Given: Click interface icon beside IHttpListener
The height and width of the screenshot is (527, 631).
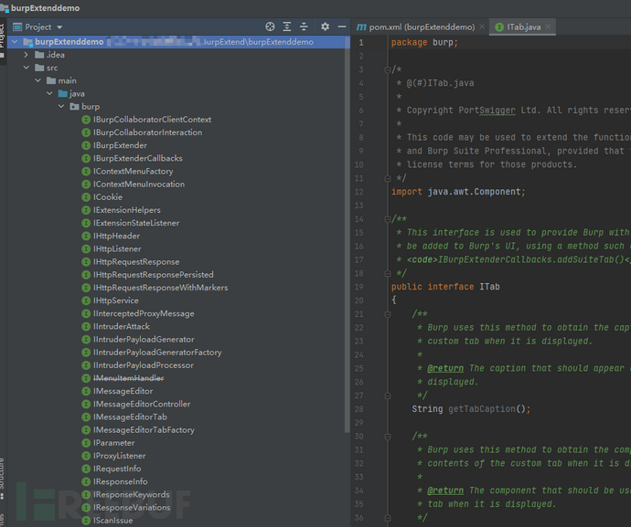Looking at the screenshot, I should click(86, 248).
